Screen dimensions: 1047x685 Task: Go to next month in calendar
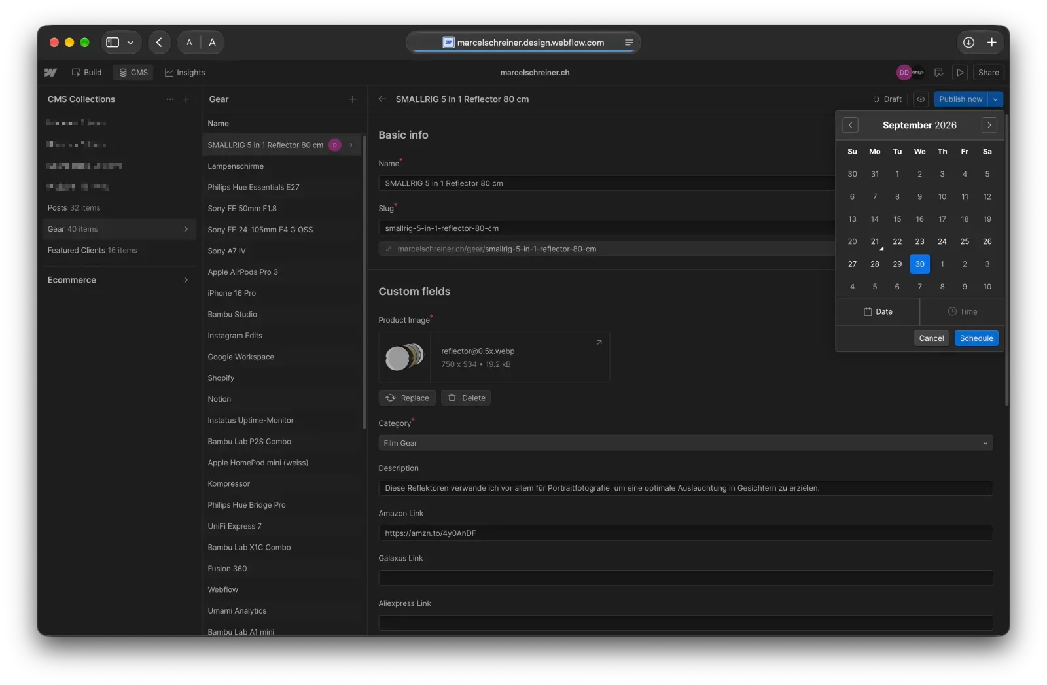tap(989, 125)
